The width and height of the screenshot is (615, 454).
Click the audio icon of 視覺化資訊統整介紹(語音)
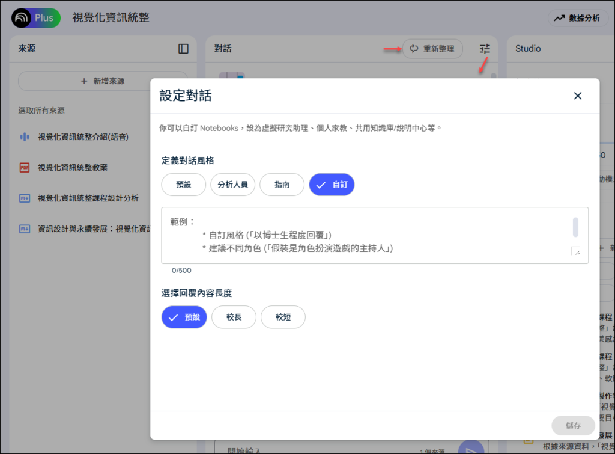24,137
